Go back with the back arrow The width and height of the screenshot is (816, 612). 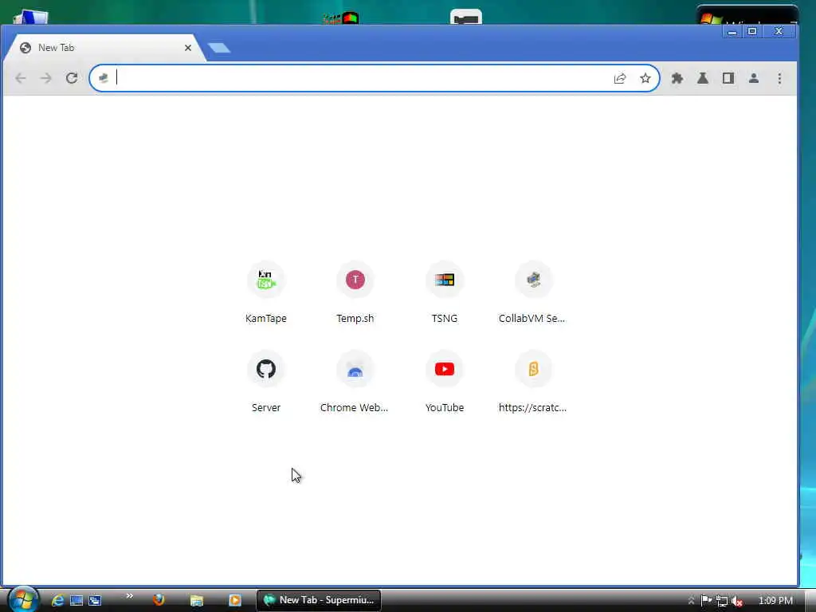pos(21,78)
